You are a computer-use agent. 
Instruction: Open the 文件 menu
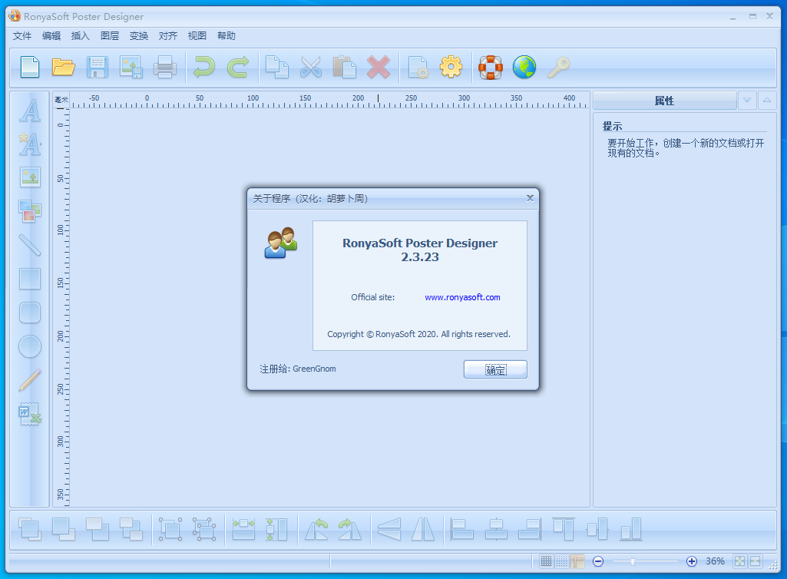(x=22, y=36)
